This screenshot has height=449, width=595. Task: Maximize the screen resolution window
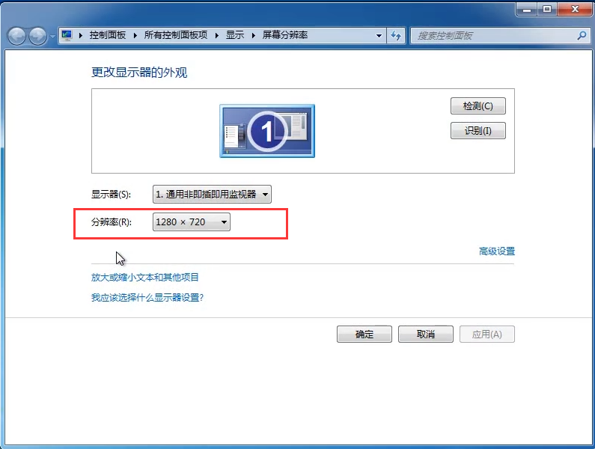547,9
